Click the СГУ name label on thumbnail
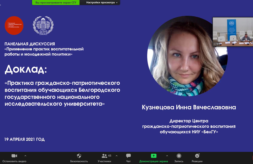The width and height of the screenshot is (253, 164). coord(216,44)
